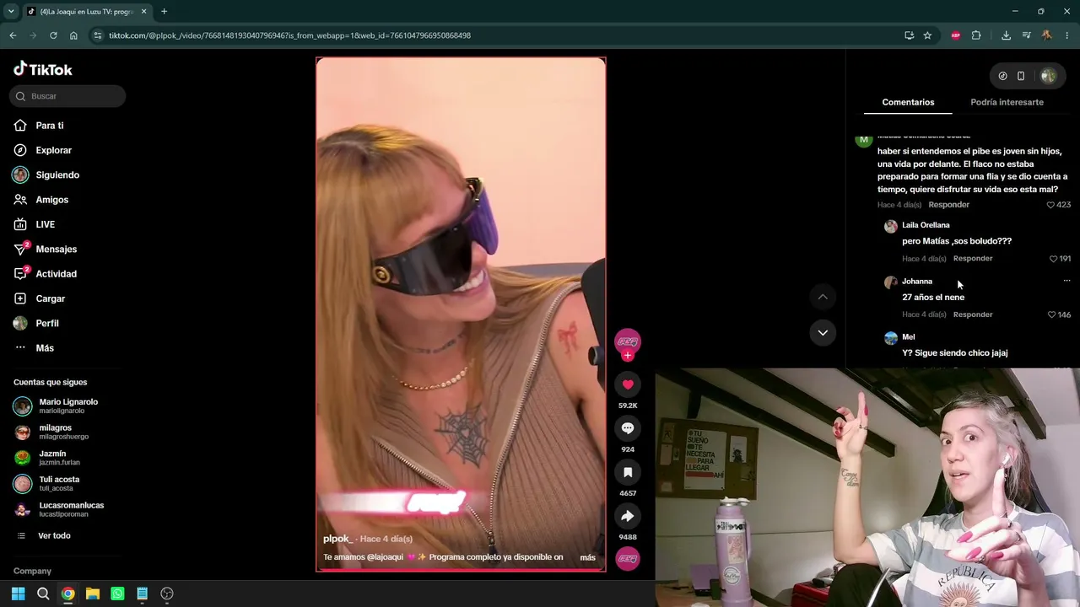Open the ABP adblock extension
This screenshot has width=1080, height=607.
tap(956, 35)
